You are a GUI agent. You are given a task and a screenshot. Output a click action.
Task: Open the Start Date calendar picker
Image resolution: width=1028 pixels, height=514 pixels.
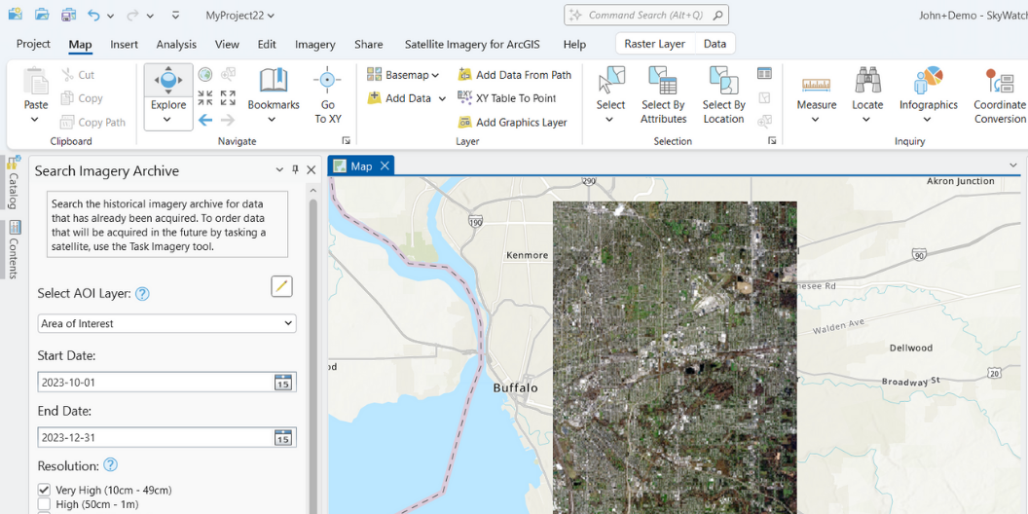[282, 383]
